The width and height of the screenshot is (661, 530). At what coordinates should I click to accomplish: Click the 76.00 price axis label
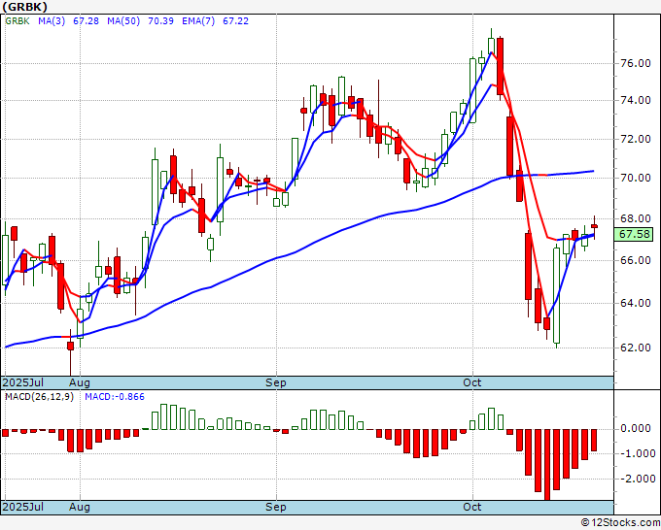636,63
